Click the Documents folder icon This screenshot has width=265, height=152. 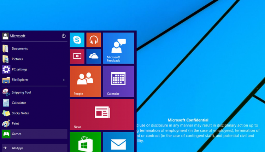pyautogui.click(x=6, y=49)
